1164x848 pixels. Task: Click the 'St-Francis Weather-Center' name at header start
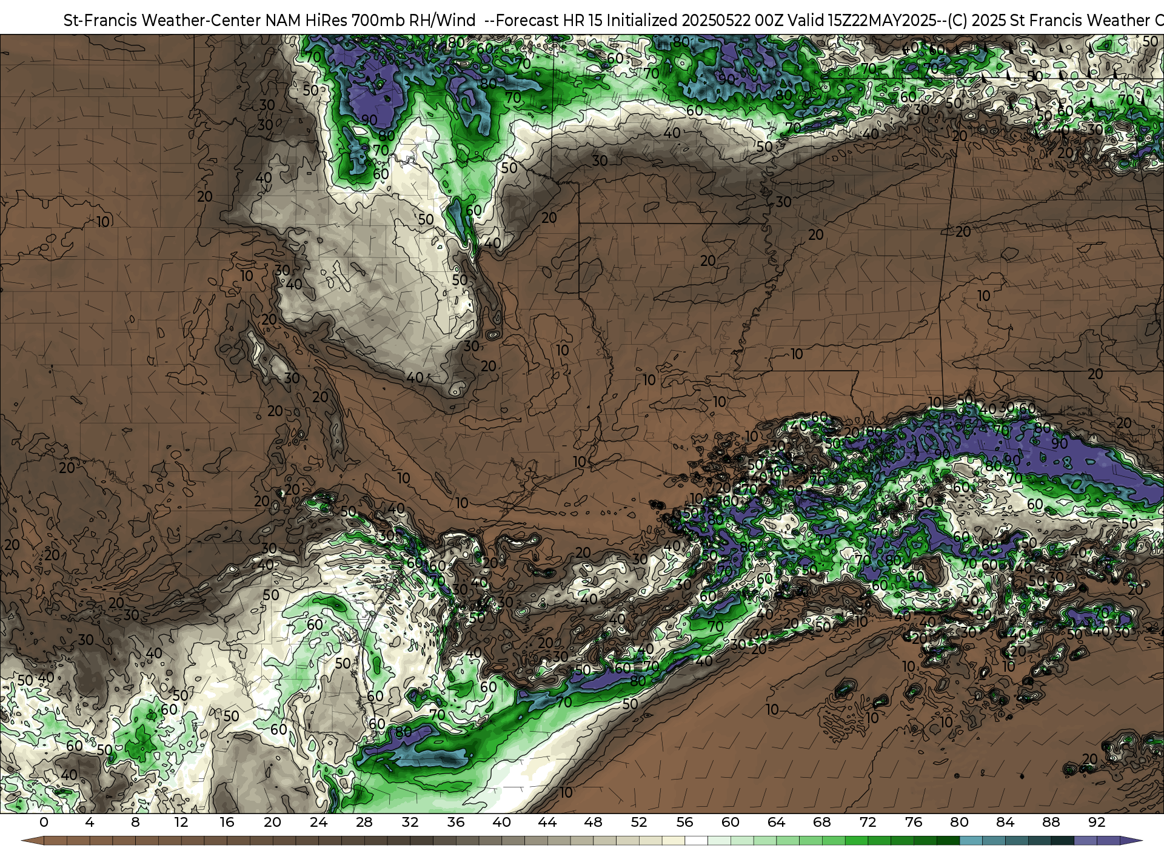(x=162, y=20)
